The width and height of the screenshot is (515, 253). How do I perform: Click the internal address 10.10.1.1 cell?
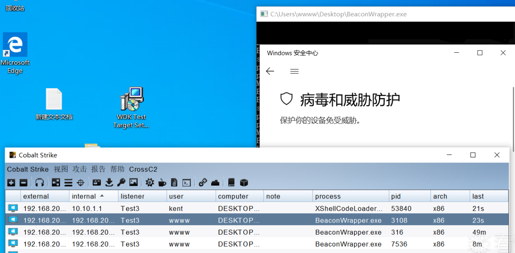(x=94, y=208)
